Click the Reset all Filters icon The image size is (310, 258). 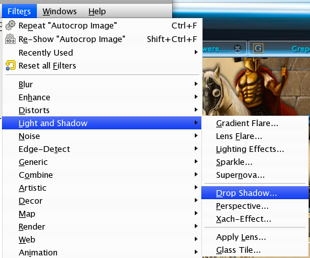pyautogui.click(x=10, y=65)
